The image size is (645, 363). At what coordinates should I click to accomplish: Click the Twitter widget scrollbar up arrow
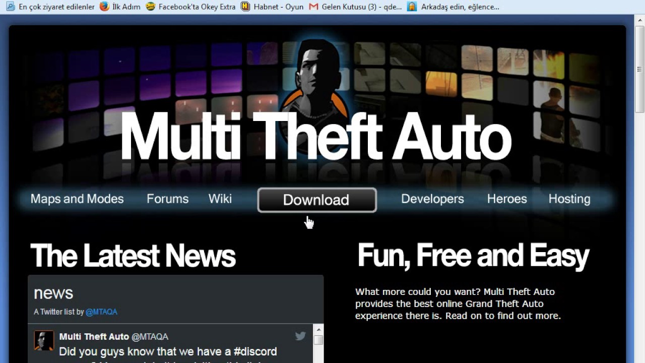click(318, 330)
